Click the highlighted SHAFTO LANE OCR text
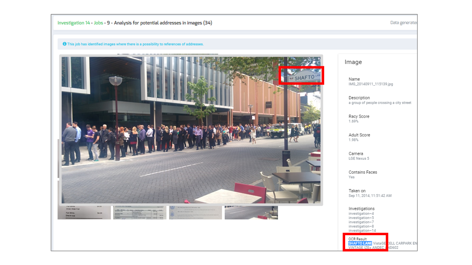This screenshot has height=265, width=472. click(360, 243)
